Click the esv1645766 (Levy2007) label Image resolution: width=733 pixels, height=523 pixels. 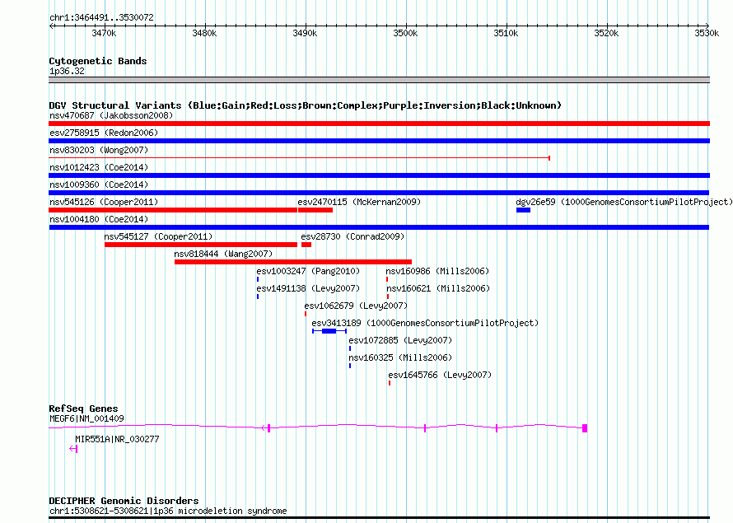pos(440,375)
